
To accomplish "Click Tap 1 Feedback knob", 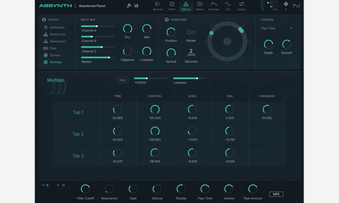I will tap(267, 109).
